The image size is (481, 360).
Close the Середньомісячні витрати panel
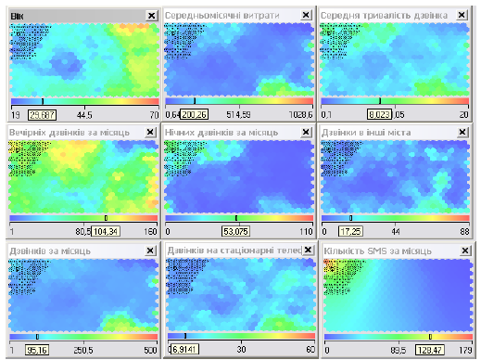click(x=306, y=15)
